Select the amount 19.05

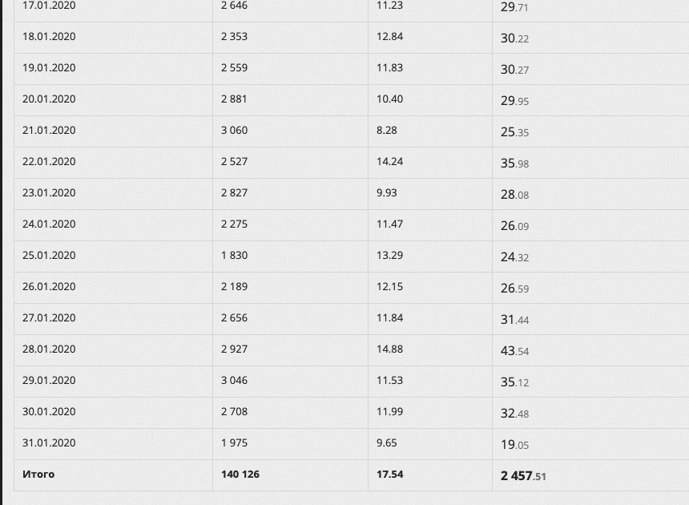click(x=514, y=444)
